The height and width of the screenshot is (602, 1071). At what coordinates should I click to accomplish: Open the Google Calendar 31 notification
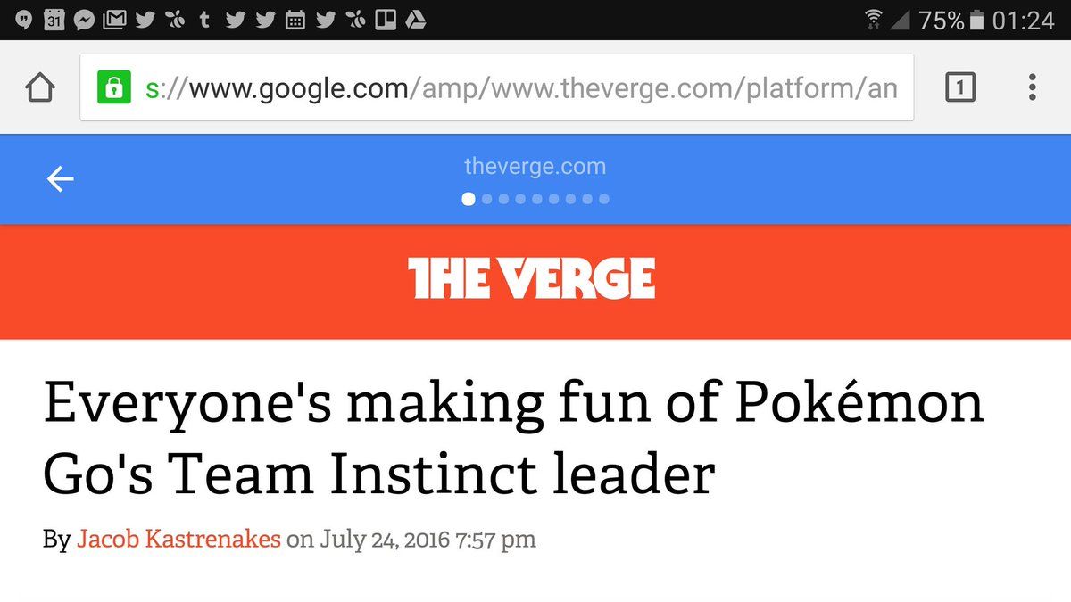54,19
